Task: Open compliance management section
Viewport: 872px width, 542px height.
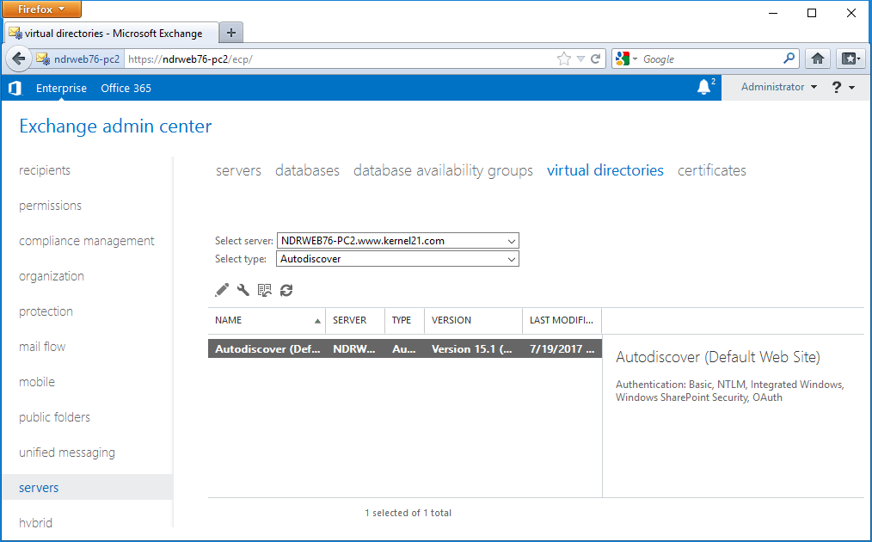Action: (x=87, y=241)
